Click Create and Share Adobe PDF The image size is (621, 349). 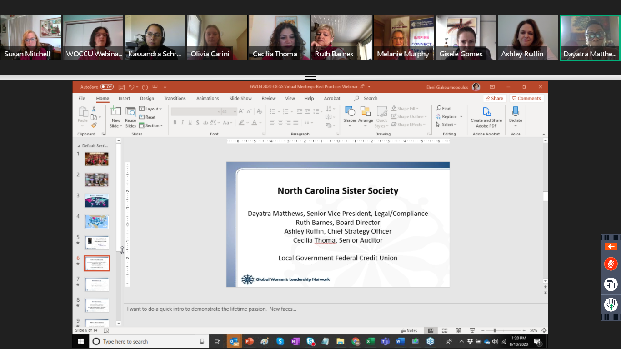[486, 117]
